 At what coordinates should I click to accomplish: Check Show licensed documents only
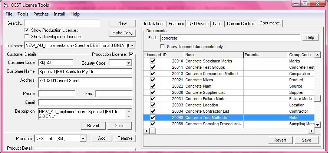tap(162, 47)
